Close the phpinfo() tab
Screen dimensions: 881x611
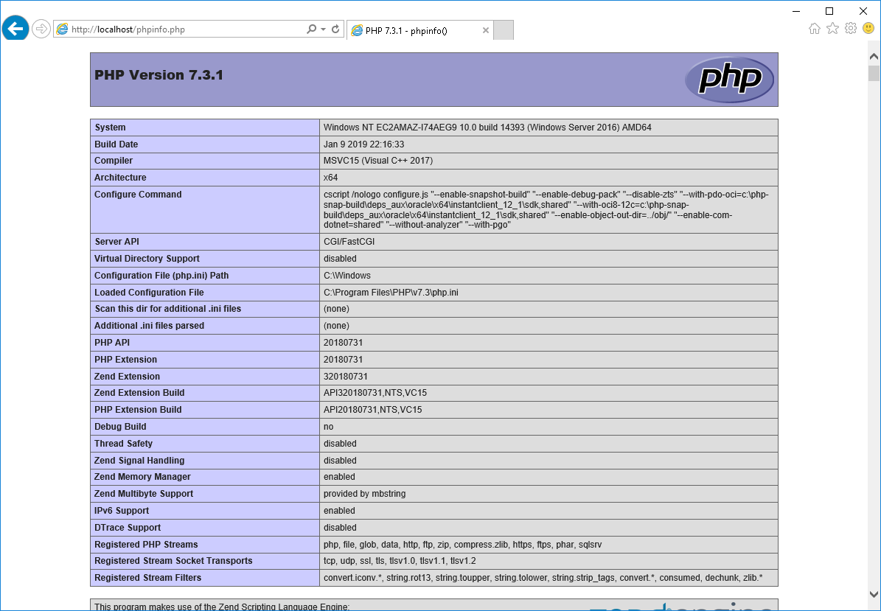(485, 30)
